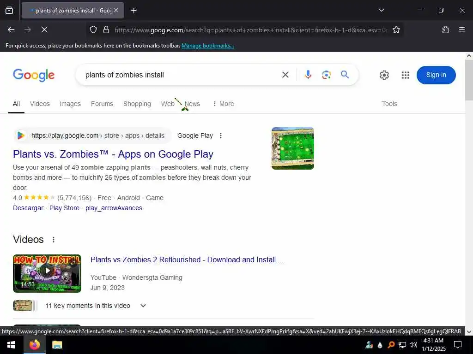Click the Google Play favicon
Screen dimensions: 473x354
coord(21,136)
